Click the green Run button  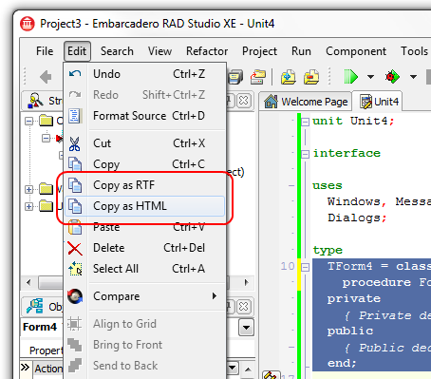pyautogui.click(x=350, y=77)
